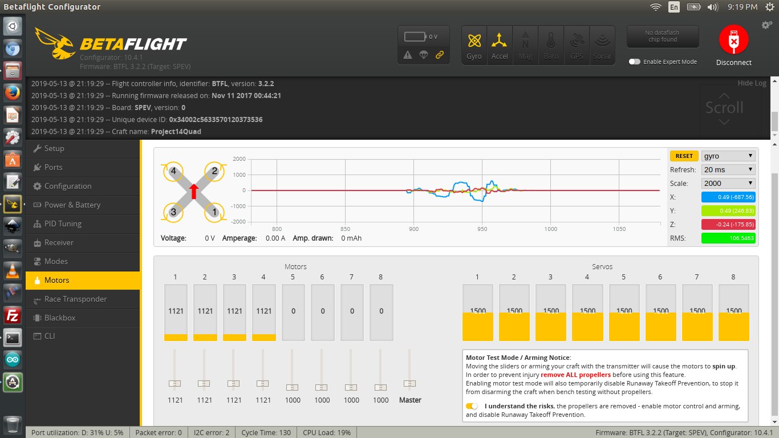Click the Accel sensor icon
Screen dimensions: 779x438
pos(500,45)
